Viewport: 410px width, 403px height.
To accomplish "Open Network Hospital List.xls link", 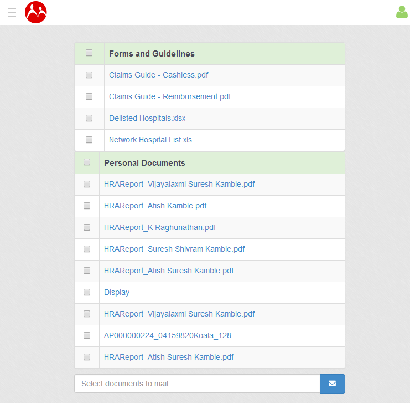I will tap(150, 140).
